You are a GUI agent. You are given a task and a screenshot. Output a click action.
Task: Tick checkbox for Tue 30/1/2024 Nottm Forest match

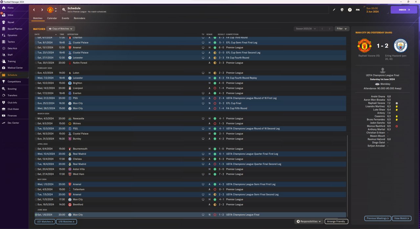tap(36, 63)
